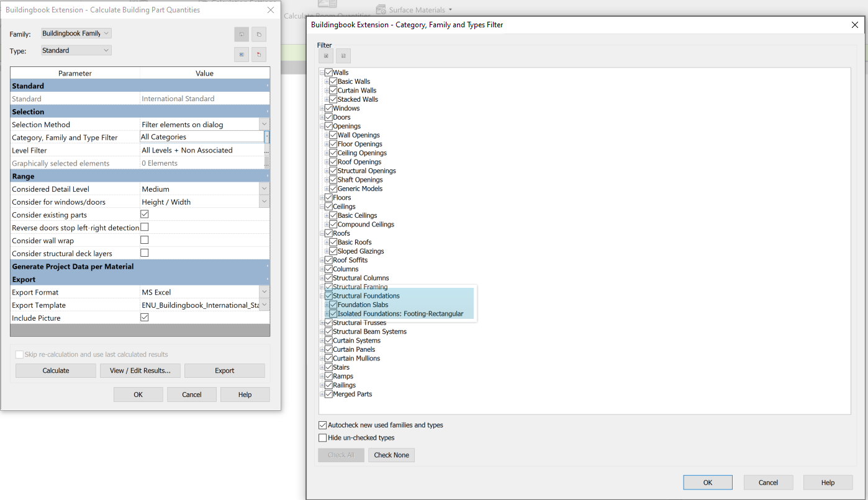Expand all tree nodes in the Filter panel

tap(326, 55)
